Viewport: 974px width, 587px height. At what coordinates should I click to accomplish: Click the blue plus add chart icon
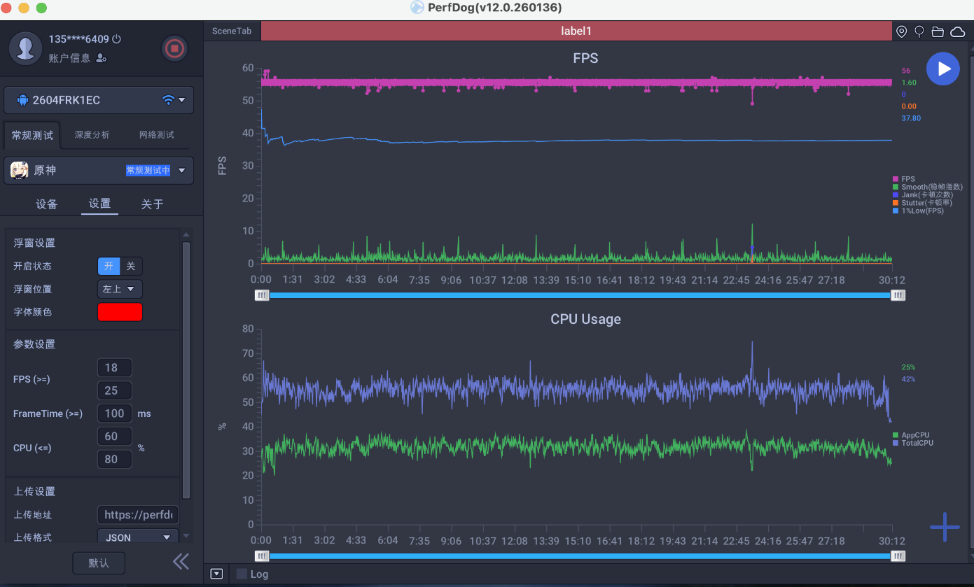[x=945, y=527]
